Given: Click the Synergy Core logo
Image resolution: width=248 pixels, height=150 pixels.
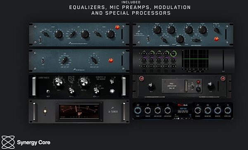Looking at the screenshot, I should click(26, 143).
